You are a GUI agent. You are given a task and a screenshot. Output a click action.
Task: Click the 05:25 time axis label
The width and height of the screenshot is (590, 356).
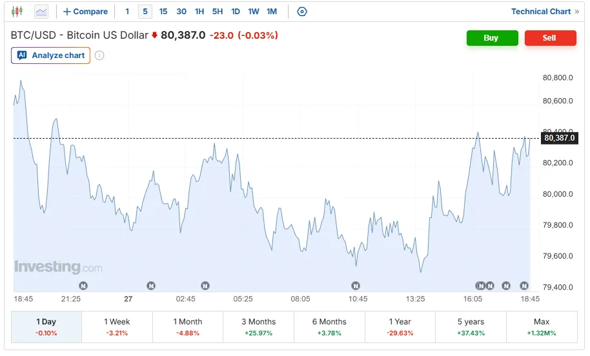pyautogui.click(x=243, y=299)
